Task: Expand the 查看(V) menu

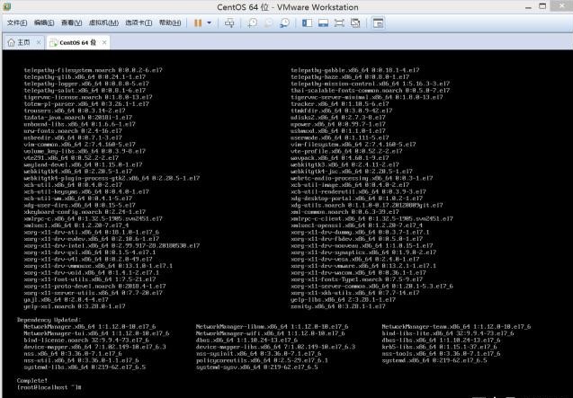Action: (x=72, y=22)
